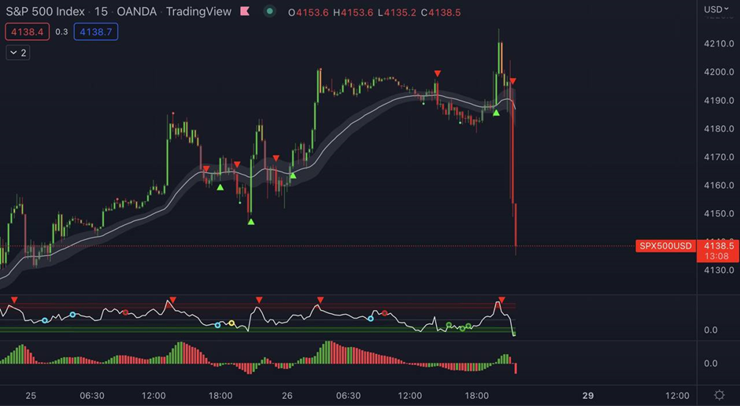Click the green market status dot
This screenshot has height=406, width=740.
tap(269, 11)
